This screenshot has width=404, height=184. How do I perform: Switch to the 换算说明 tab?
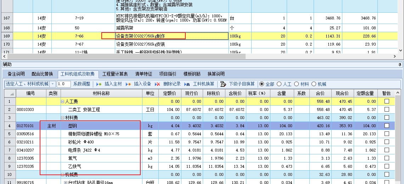coord(216,74)
